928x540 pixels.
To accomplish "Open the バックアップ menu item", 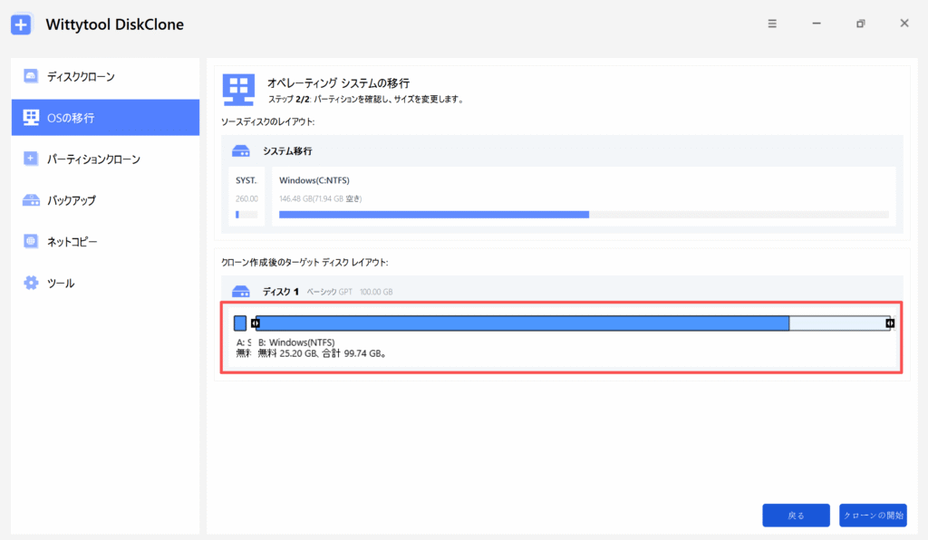I will [x=105, y=200].
